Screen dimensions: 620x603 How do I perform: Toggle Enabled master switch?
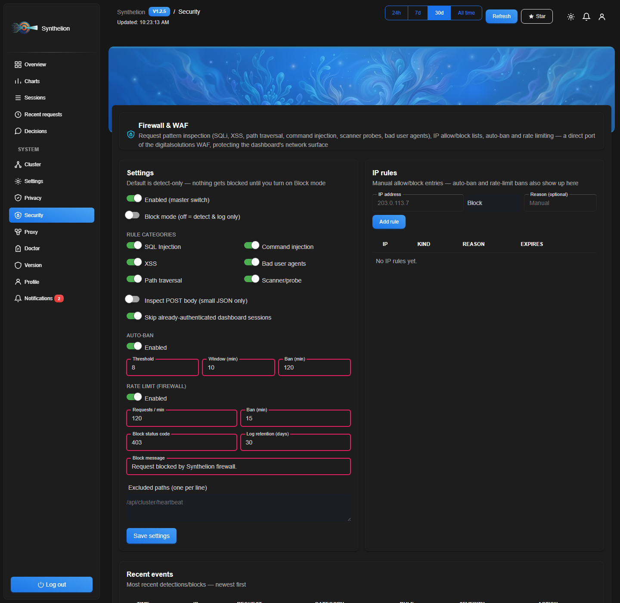coord(134,198)
